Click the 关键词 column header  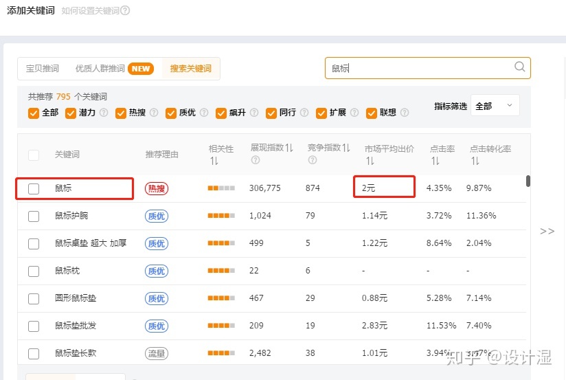pos(67,154)
